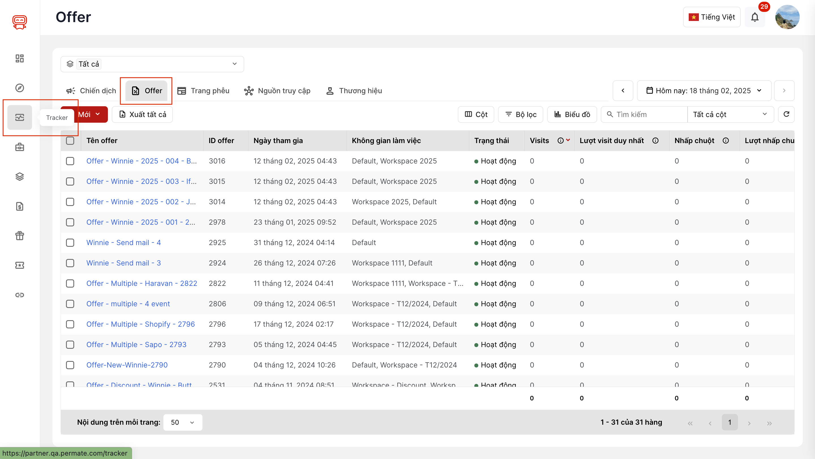Switch to the Nguồn truy cập tab
Screen dimensions: 815x459
click(x=277, y=91)
